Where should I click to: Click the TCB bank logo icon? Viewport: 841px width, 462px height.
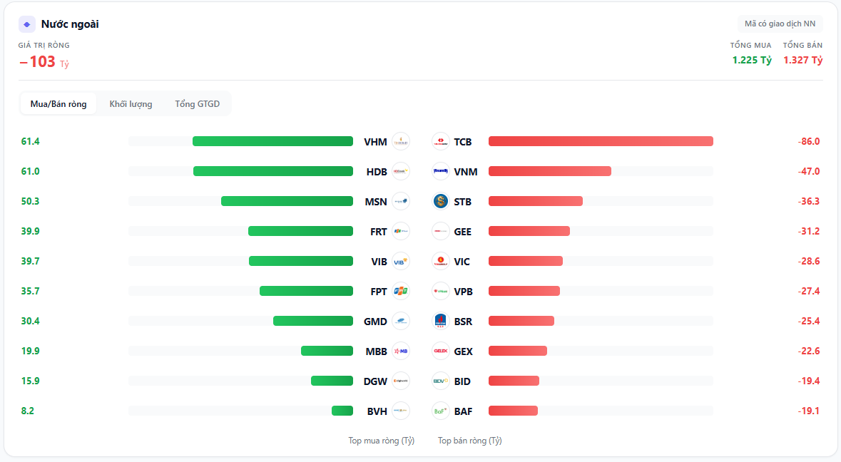pos(440,141)
